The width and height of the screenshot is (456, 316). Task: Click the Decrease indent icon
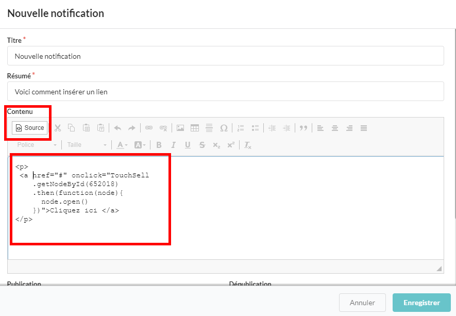[272, 128]
